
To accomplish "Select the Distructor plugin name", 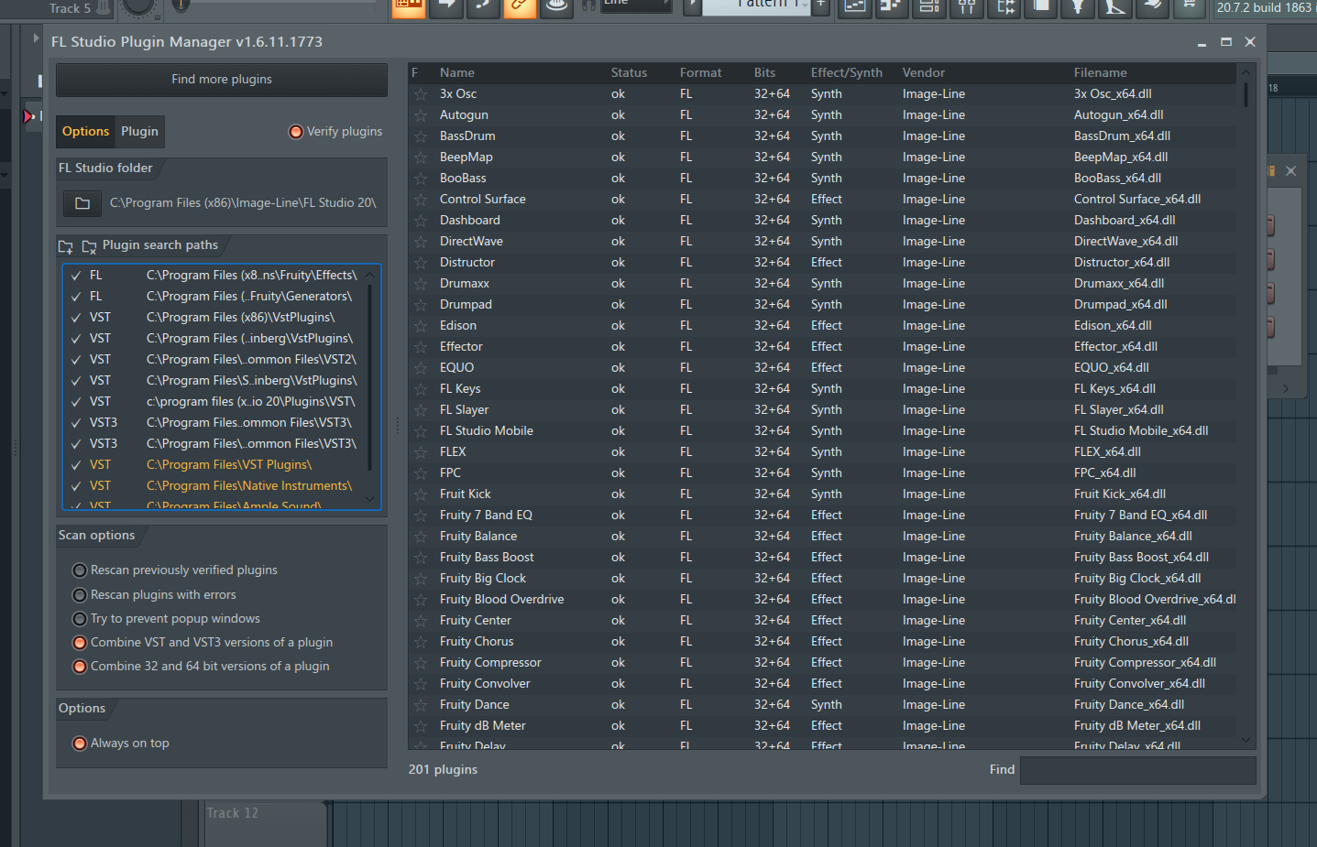I will pos(466,263).
